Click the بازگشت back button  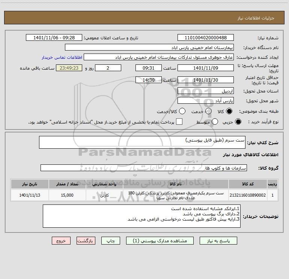(x=86, y=241)
